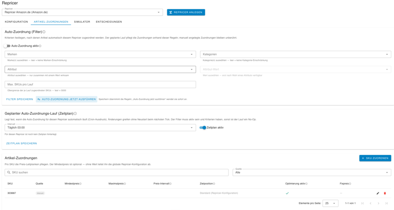Click Auto-Zuordnung jetzt ausführen button
The height and width of the screenshot is (210, 394).
pyautogui.click(x=67, y=99)
